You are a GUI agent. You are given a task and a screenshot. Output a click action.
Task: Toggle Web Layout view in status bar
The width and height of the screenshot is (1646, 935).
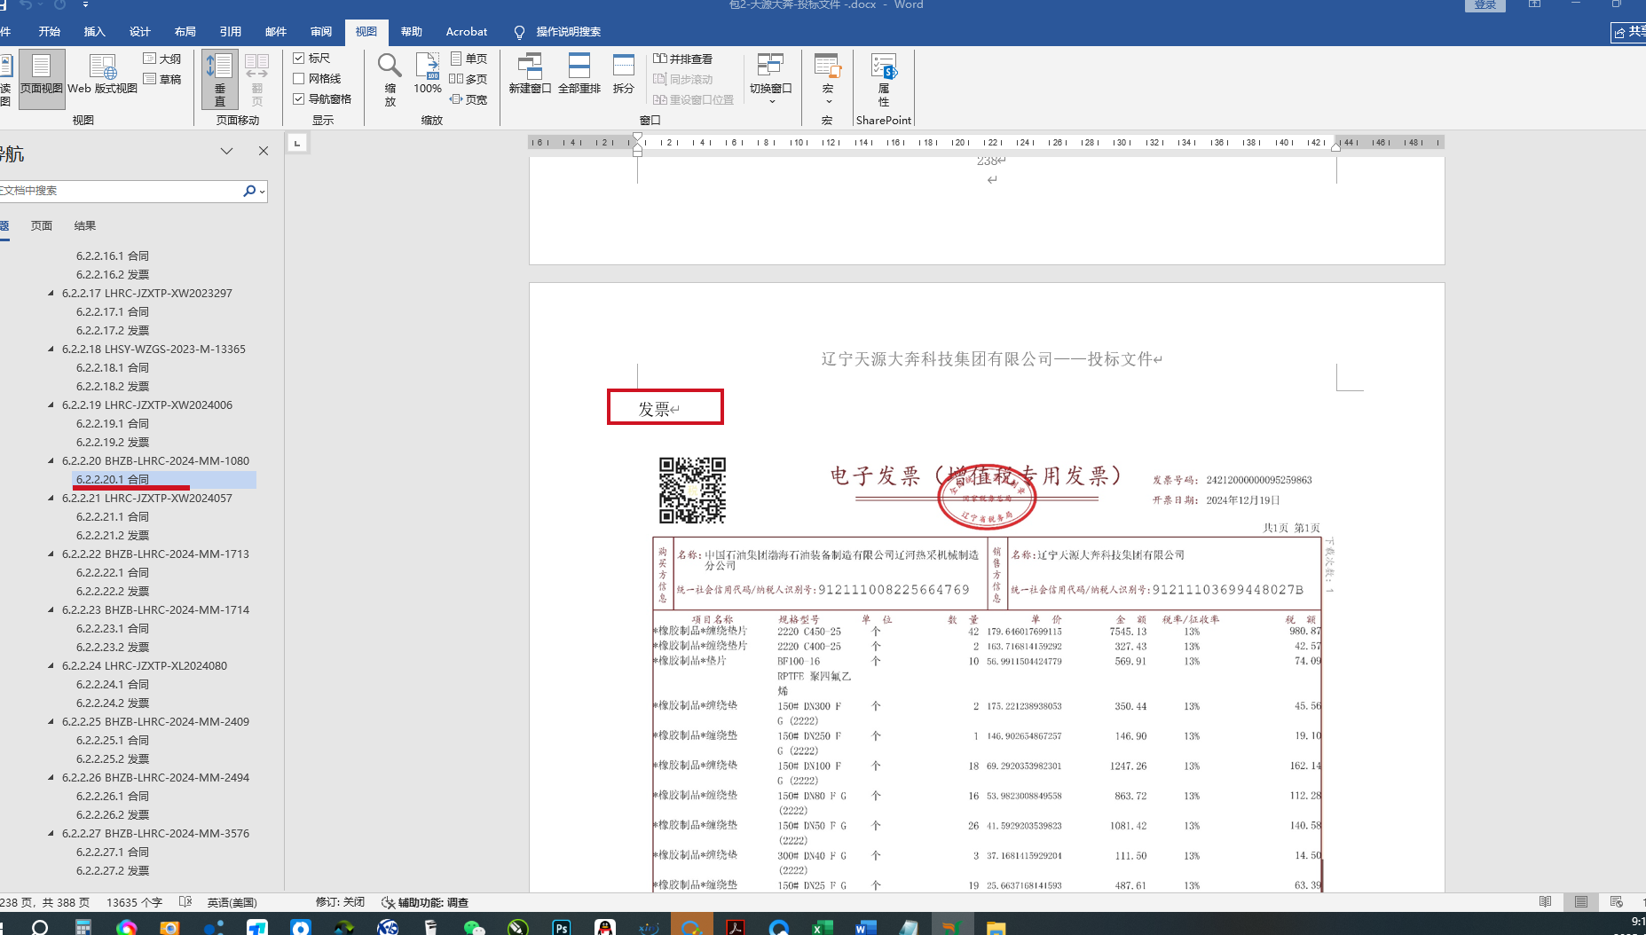tap(1617, 902)
